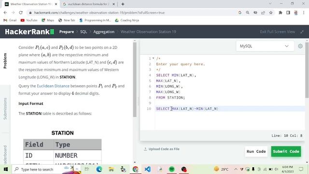Follow the Euclidean Distance link
The width and height of the screenshot is (309, 174).
pyautogui.click(x=53, y=86)
